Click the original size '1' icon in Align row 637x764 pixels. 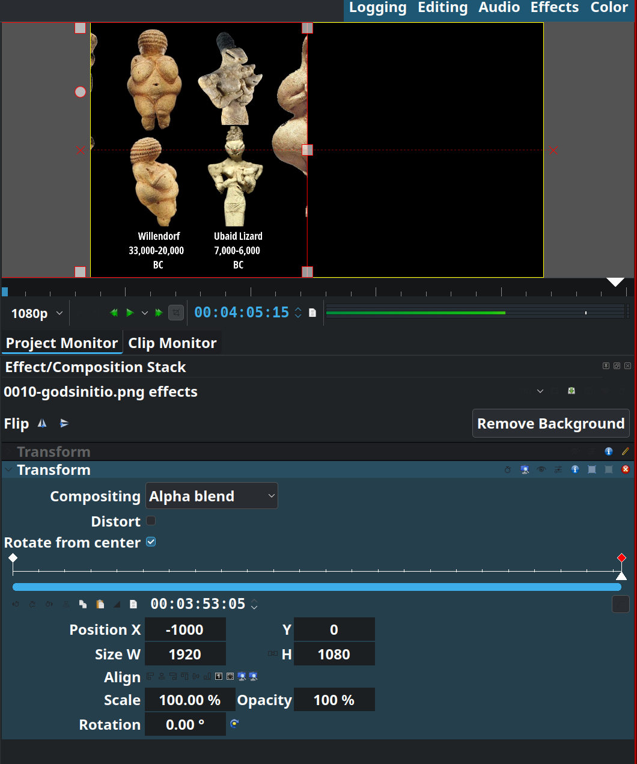point(219,677)
